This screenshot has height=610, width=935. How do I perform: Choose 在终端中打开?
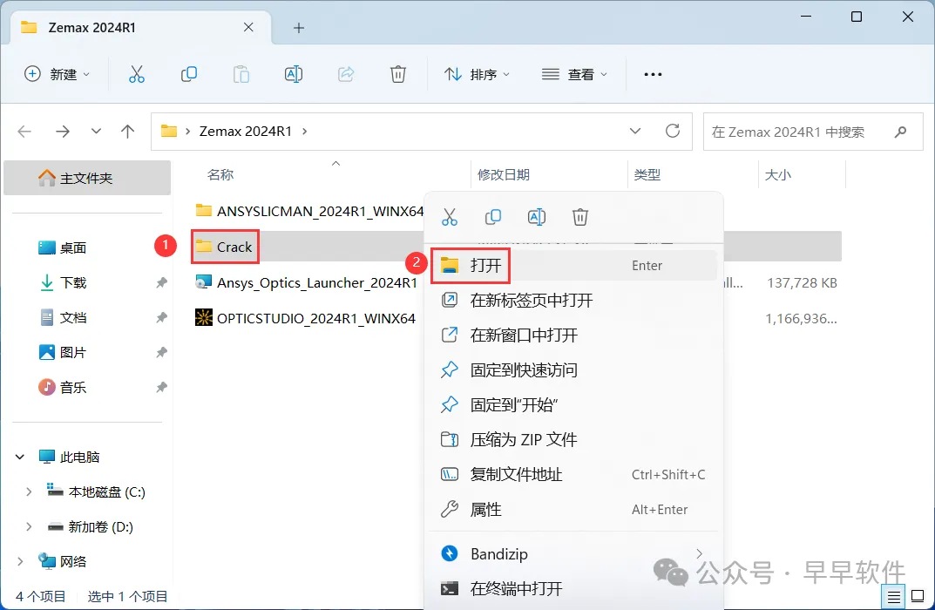tap(573, 588)
